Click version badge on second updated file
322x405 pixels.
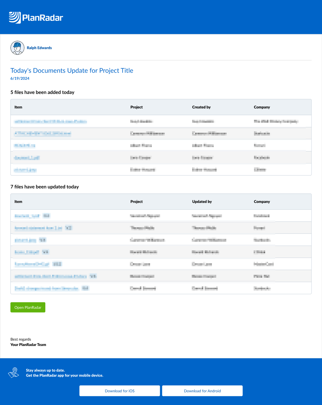click(x=68, y=228)
